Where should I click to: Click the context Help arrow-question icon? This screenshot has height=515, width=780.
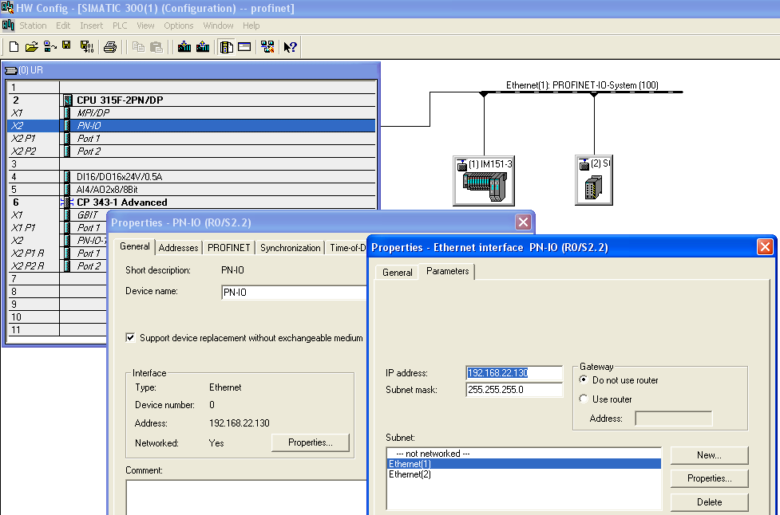[290, 47]
